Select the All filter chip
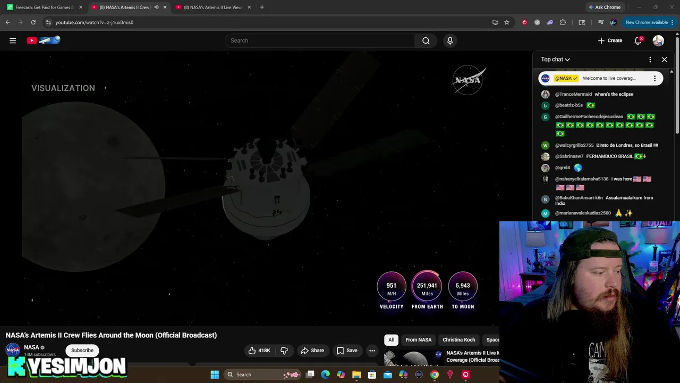The width and height of the screenshot is (680, 383). pyautogui.click(x=392, y=340)
